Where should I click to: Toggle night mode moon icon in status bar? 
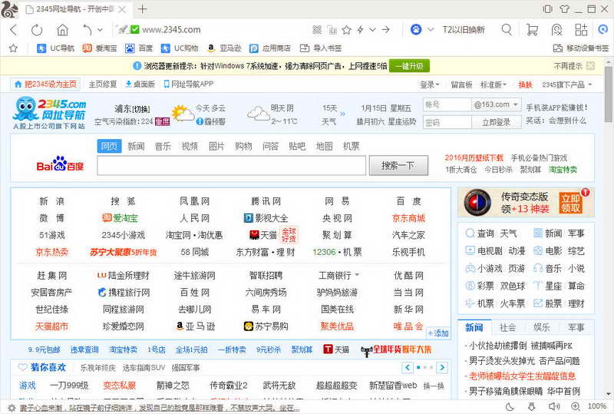click(x=509, y=406)
